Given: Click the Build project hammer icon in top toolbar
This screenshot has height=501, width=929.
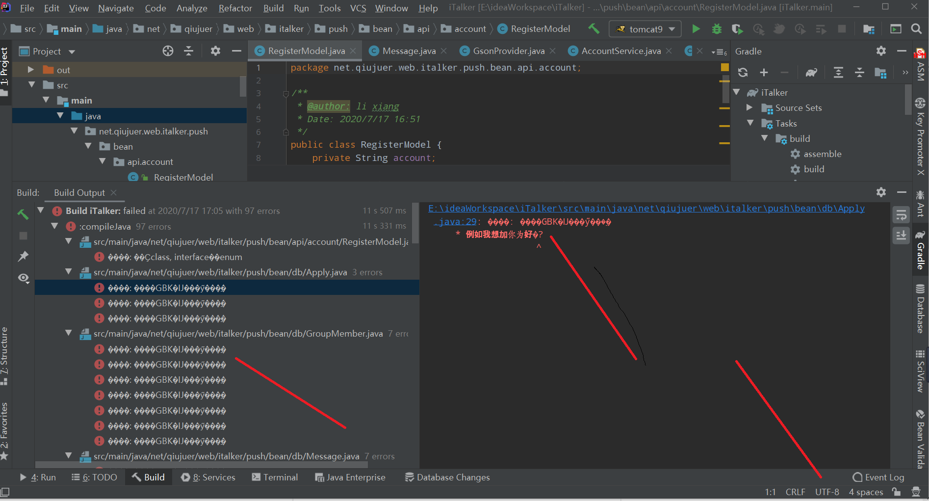Looking at the screenshot, I should coord(594,29).
